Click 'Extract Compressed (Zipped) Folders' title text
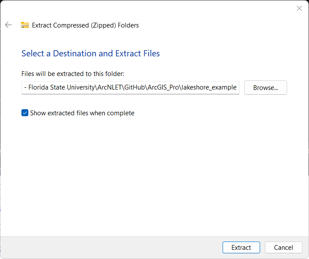Screen dimensions: 309x259 [x=86, y=25]
